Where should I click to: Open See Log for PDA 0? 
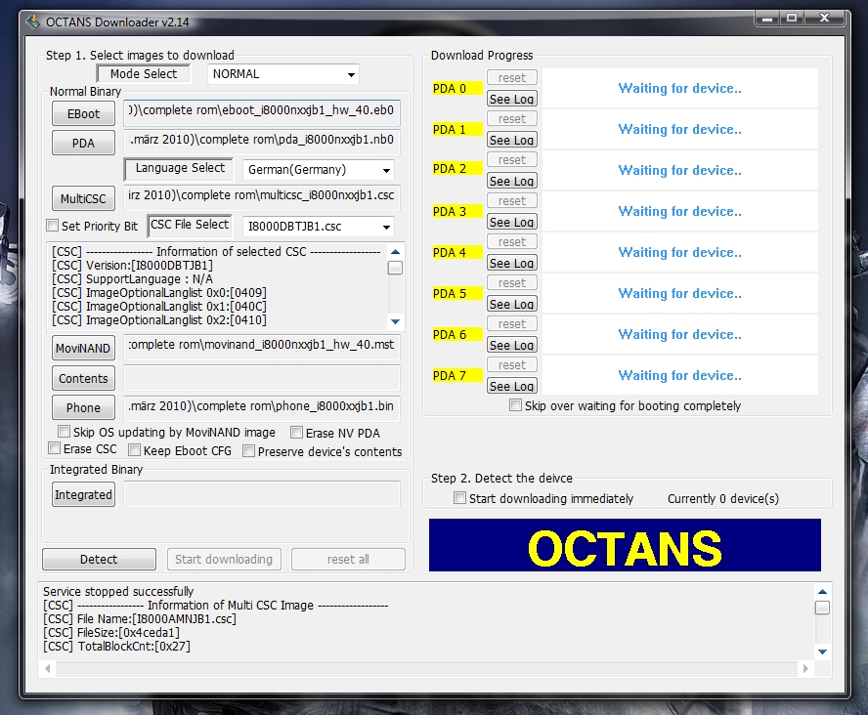pyautogui.click(x=512, y=99)
